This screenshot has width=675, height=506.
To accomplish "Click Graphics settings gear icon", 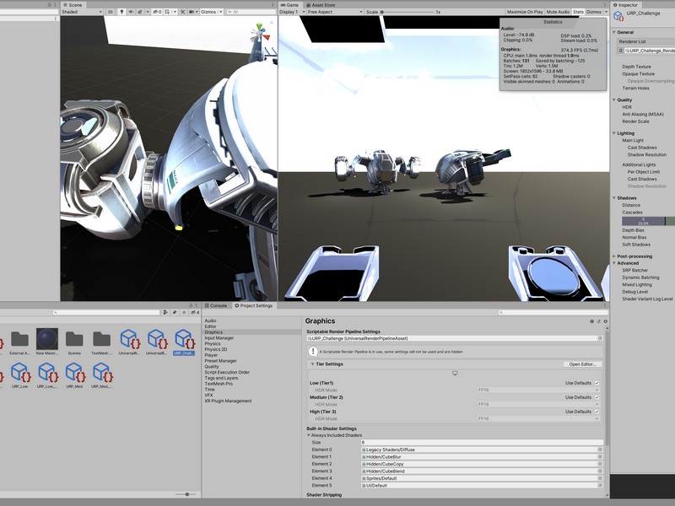I will tap(605, 321).
